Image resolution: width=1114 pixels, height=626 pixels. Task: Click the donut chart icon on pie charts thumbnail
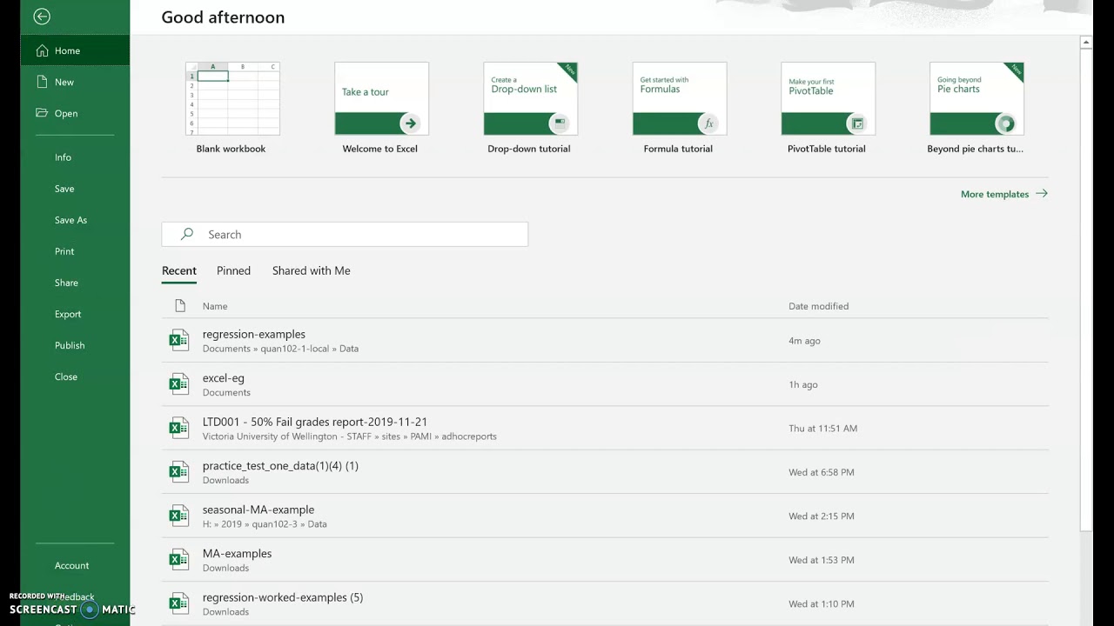click(x=1006, y=123)
